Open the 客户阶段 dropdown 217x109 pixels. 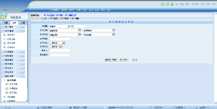tap(60, 47)
